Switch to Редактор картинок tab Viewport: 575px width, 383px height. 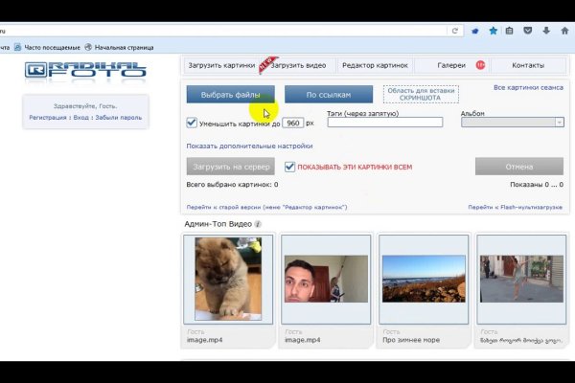pos(377,66)
